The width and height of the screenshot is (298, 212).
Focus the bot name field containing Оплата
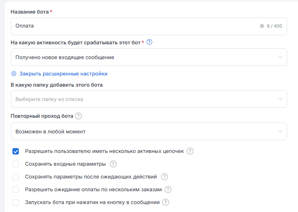[x=149, y=26]
